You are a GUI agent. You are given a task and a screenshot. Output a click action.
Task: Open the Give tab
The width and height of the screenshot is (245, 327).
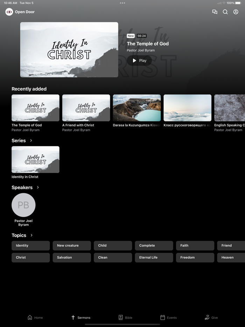[x=211, y=318]
